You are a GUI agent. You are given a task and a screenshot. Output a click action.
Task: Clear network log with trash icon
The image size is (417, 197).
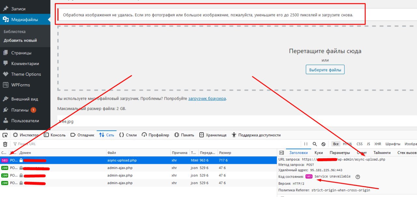point(5,144)
